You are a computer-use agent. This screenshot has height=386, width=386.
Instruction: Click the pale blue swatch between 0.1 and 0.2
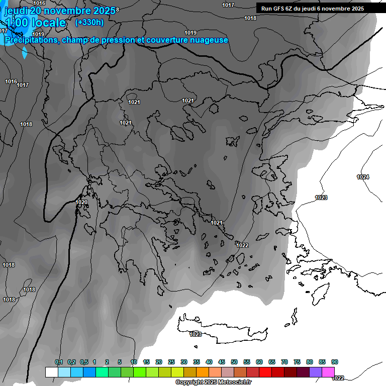click(x=64, y=372)
